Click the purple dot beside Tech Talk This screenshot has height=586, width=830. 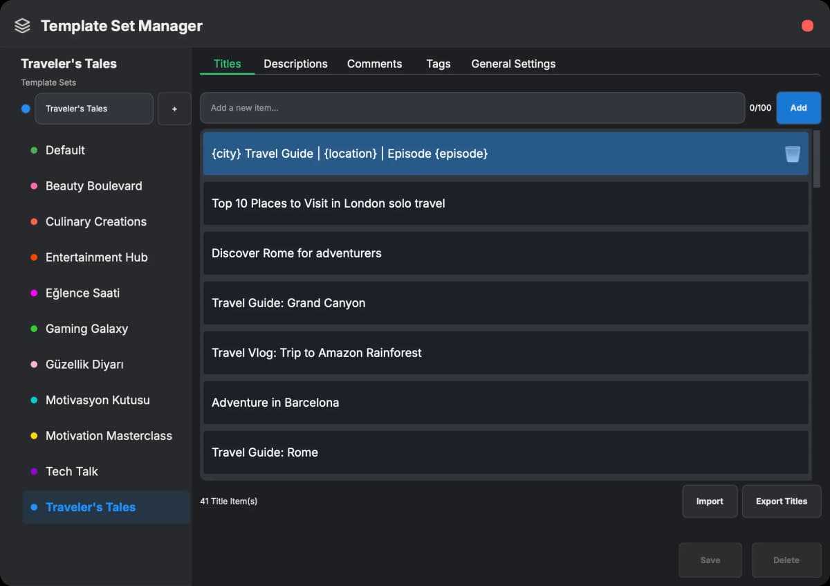pyautogui.click(x=33, y=472)
